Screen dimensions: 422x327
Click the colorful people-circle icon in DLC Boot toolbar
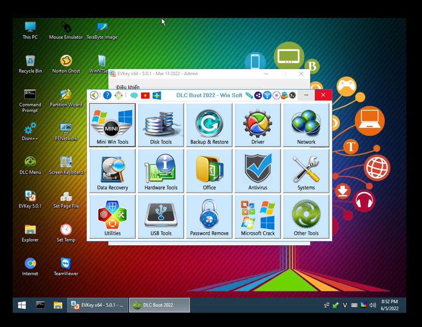click(118, 95)
